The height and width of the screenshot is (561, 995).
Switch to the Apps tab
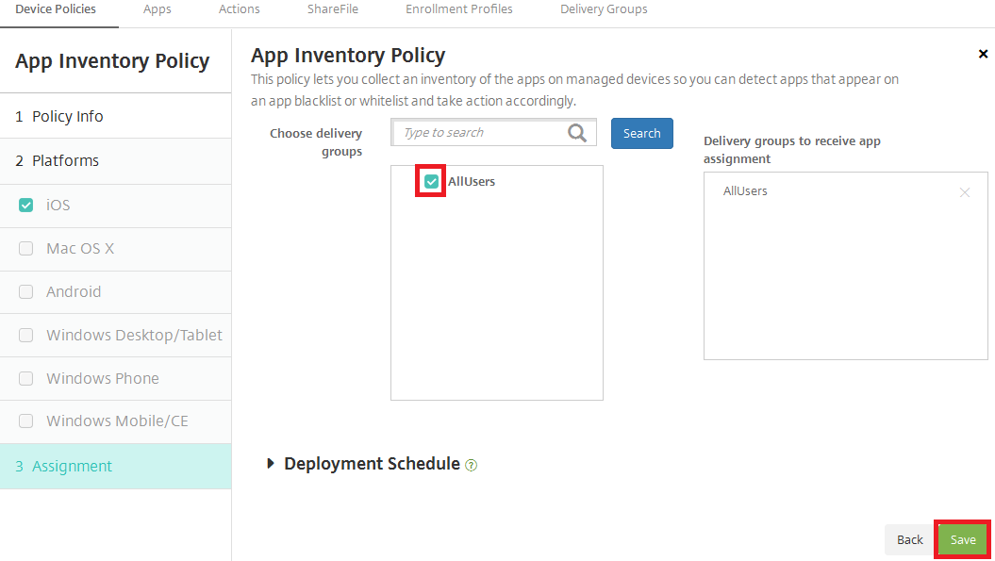[158, 9]
